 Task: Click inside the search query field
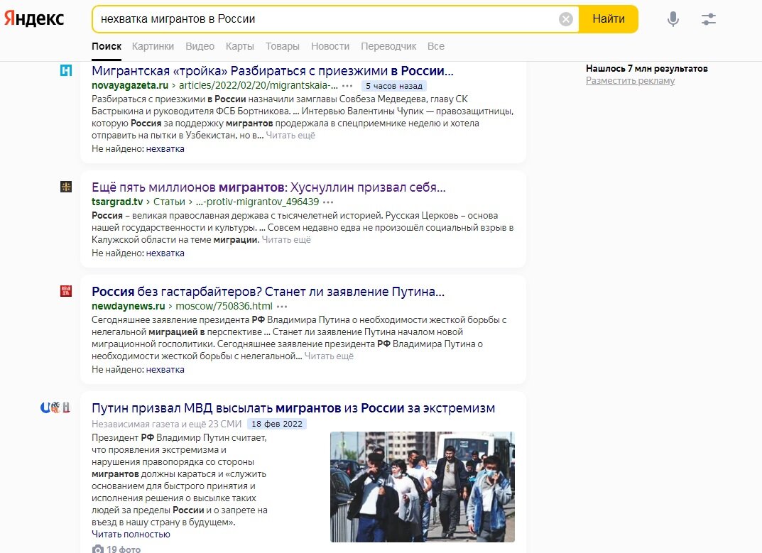284,19
